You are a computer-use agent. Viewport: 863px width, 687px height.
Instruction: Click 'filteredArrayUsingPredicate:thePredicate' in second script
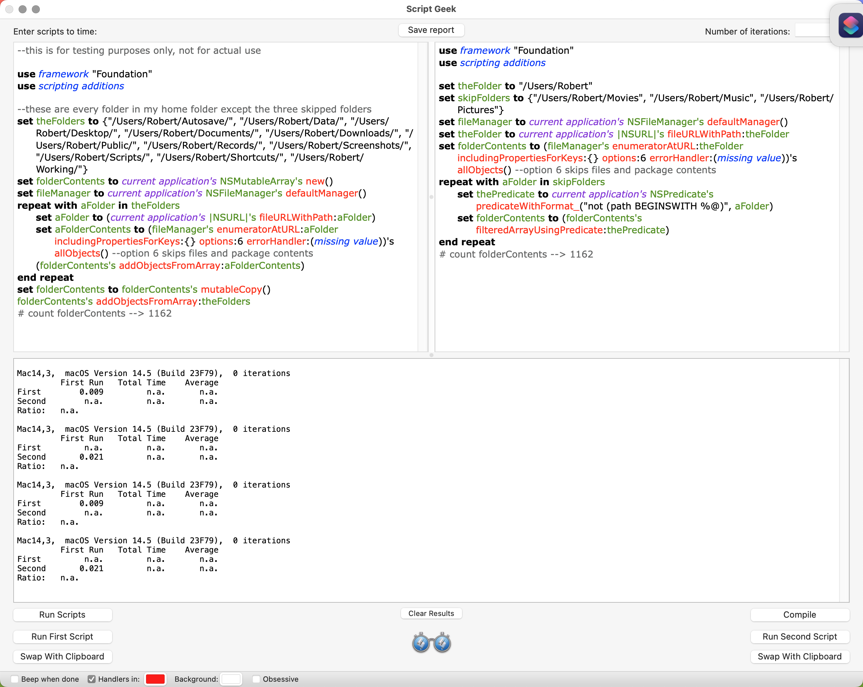tap(571, 230)
